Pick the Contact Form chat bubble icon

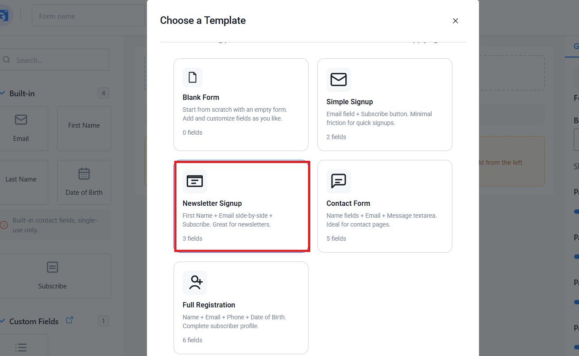(x=339, y=181)
